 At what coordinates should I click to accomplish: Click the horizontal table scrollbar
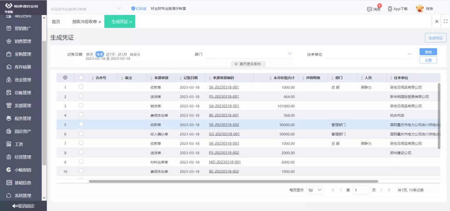tap(233, 181)
